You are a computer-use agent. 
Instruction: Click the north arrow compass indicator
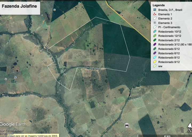click(x=189, y=127)
